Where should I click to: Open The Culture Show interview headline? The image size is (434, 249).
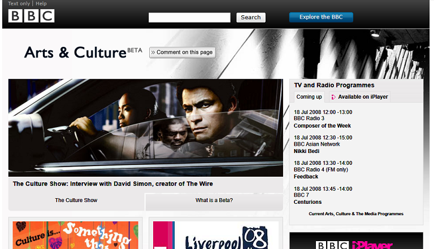(113, 184)
